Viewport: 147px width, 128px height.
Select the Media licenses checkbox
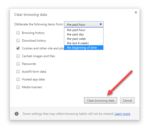[18, 87]
